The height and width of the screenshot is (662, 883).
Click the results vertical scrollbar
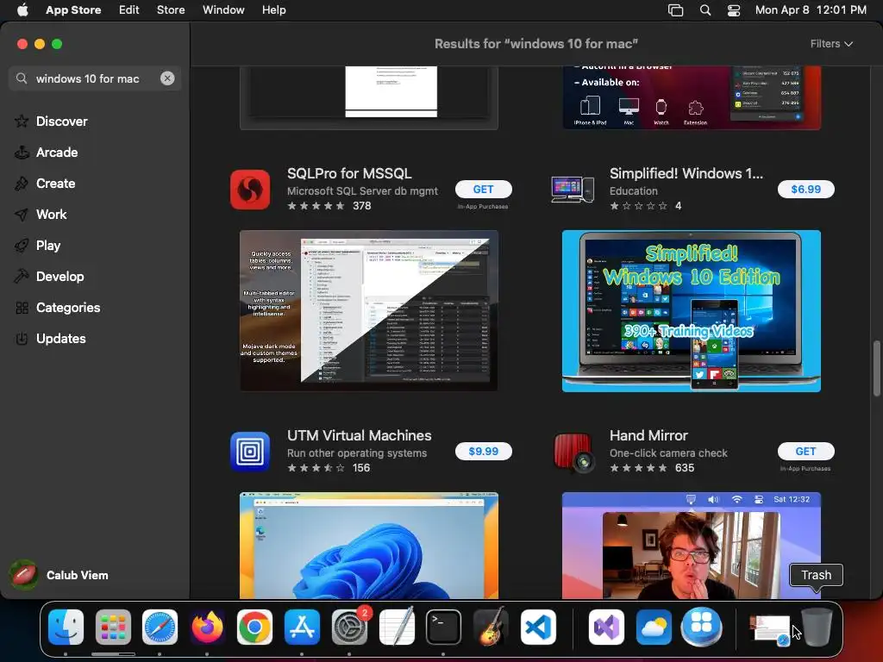(876, 368)
